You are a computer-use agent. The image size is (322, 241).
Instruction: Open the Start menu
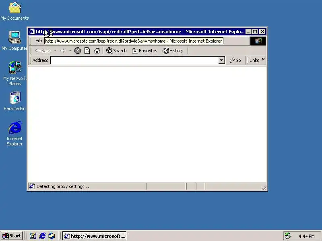[12, 236]
